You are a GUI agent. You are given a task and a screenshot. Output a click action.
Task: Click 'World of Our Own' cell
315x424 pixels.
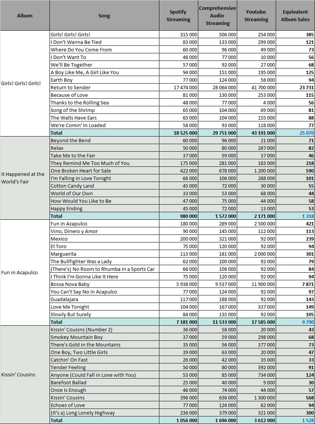(104, 193)
